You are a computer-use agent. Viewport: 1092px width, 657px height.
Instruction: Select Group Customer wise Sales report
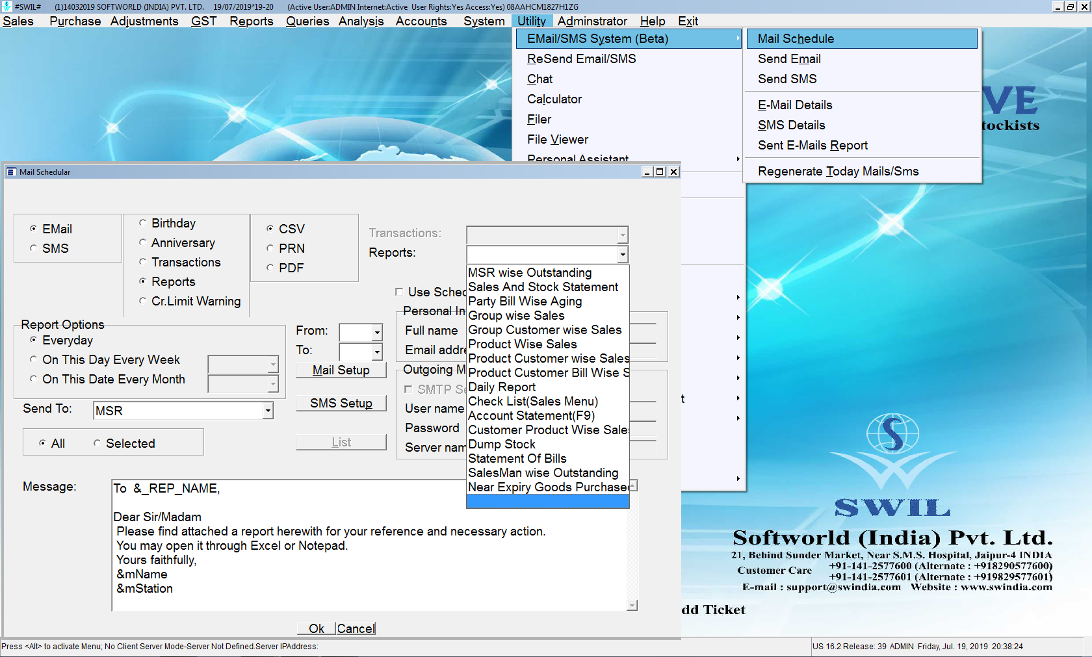pyautogui.click(x=548, y=330)
